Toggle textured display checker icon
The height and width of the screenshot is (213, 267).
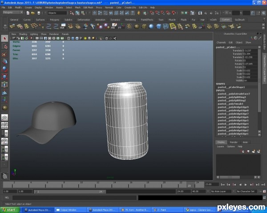click(x=81, y=39)
